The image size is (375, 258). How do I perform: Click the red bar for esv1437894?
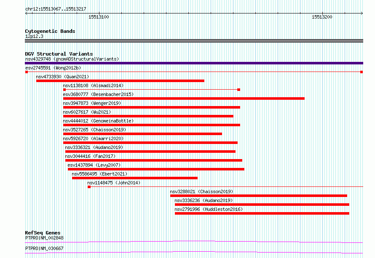click(156, 169)
